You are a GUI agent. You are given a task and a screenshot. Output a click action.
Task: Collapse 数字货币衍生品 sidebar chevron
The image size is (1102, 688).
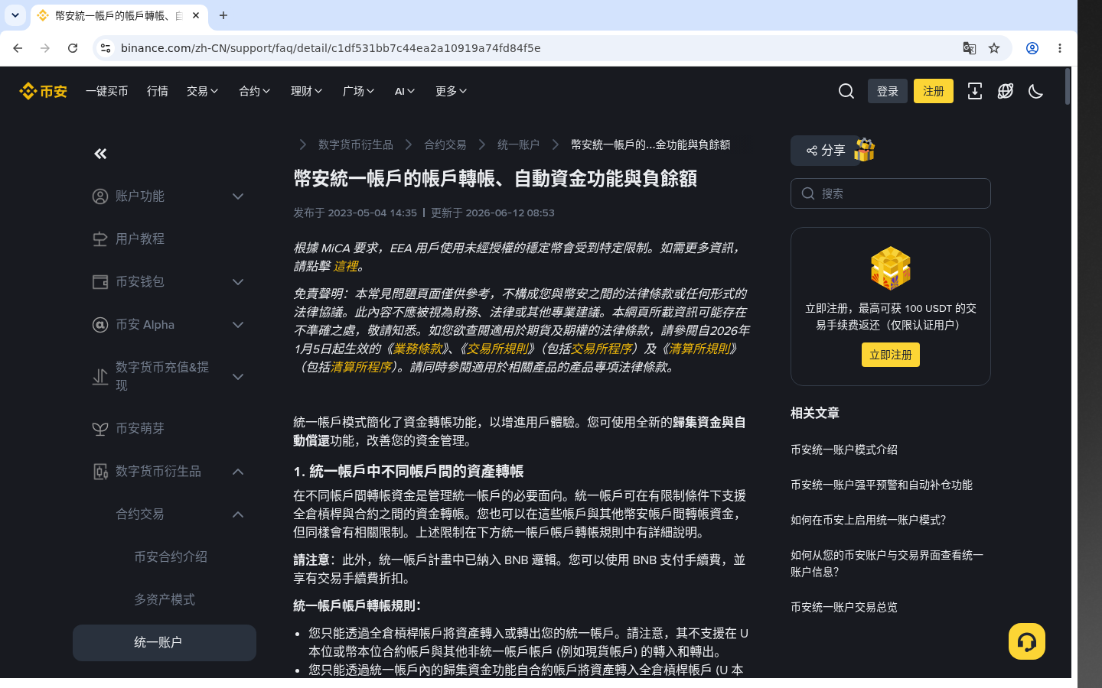pyautogui.click(x=238, y=472)
